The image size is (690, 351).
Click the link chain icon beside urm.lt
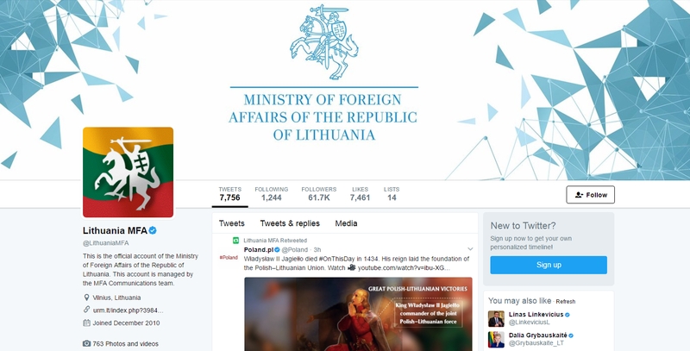point(86,310)
